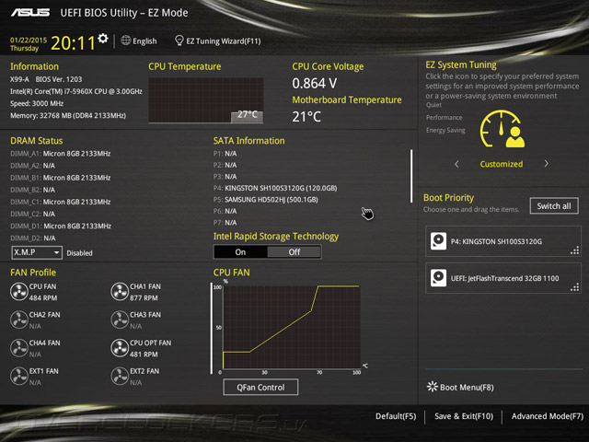Click DIMM_C1: Micron 8GB 2133MHz entry
The width and height of the screenshot is (589, 442).
tap(61, 202)
